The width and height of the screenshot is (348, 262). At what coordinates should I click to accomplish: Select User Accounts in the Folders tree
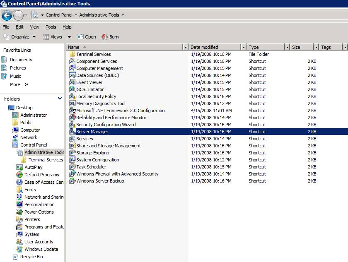(x=39, y=242)
